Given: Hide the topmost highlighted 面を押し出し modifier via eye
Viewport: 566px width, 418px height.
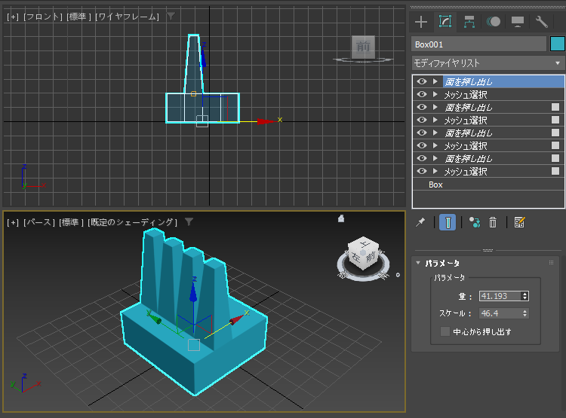Looking at the screenshot, I should tap(422, 81).
